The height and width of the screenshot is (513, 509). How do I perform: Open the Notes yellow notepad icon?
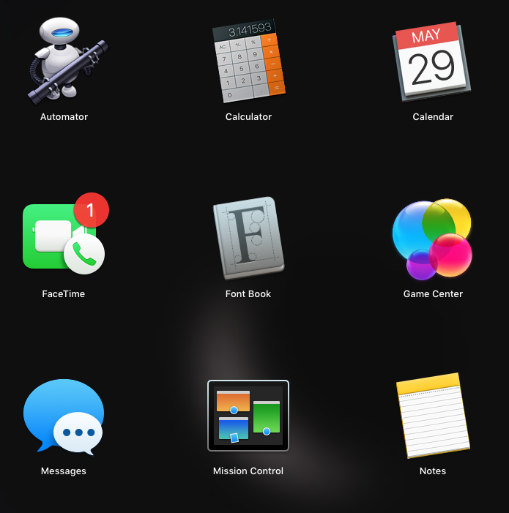pyautogui.click(x=433, y=416)
